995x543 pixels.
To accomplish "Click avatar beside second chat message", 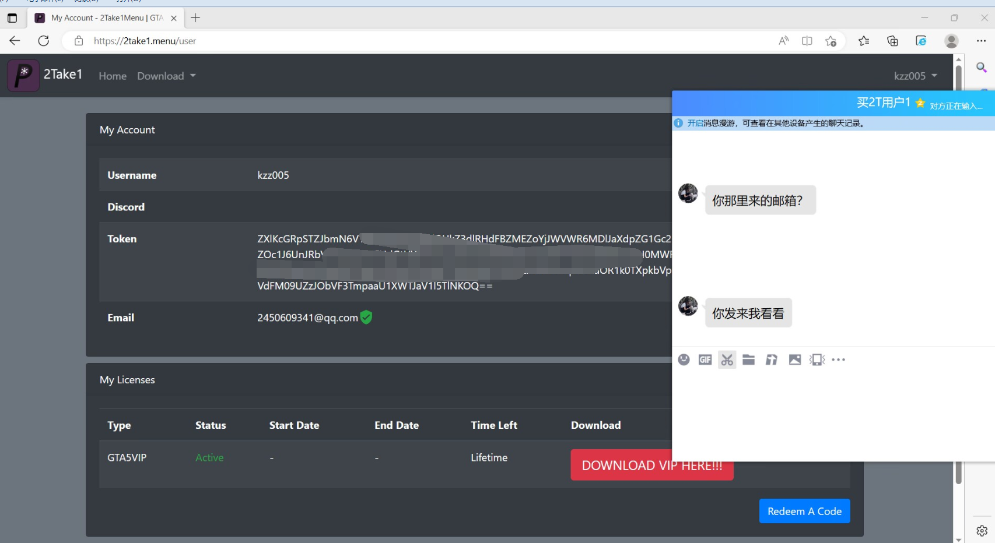I will [x=688, y=306].
